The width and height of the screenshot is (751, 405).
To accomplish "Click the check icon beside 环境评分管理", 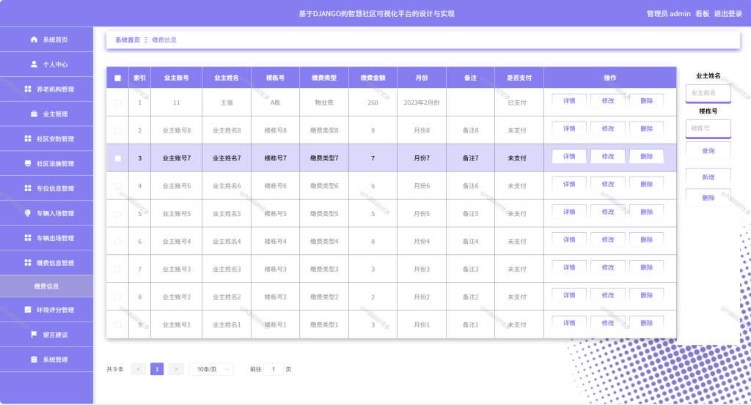I will click(28, 310).
